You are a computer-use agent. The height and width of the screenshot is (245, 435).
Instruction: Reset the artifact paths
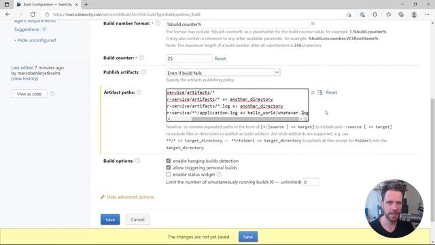click(x=331, y=93)
